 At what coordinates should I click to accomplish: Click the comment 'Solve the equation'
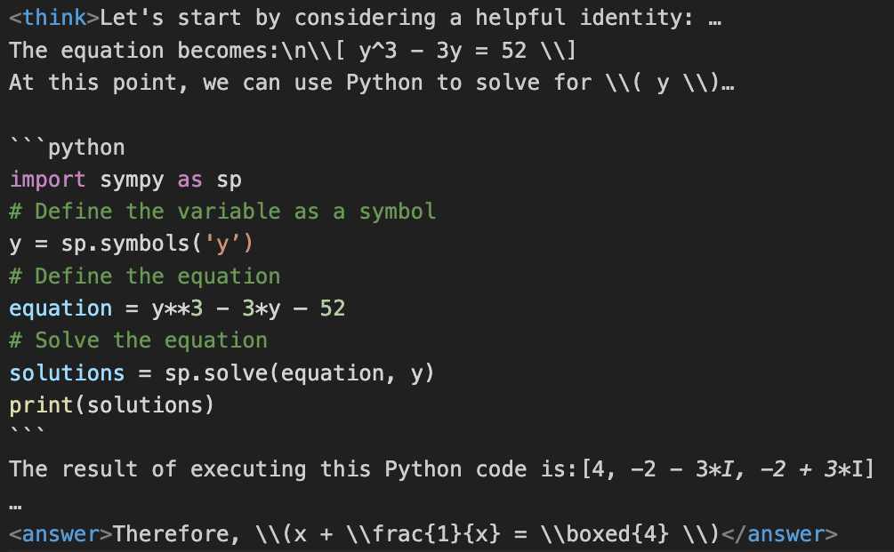pos(139,340)
